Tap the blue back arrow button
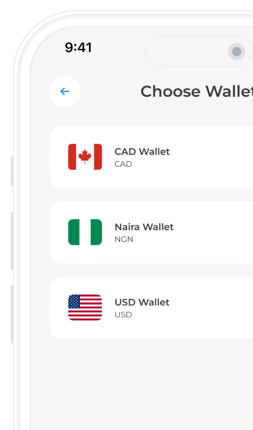This screenshot has height=430, width=253. point(65,91)
